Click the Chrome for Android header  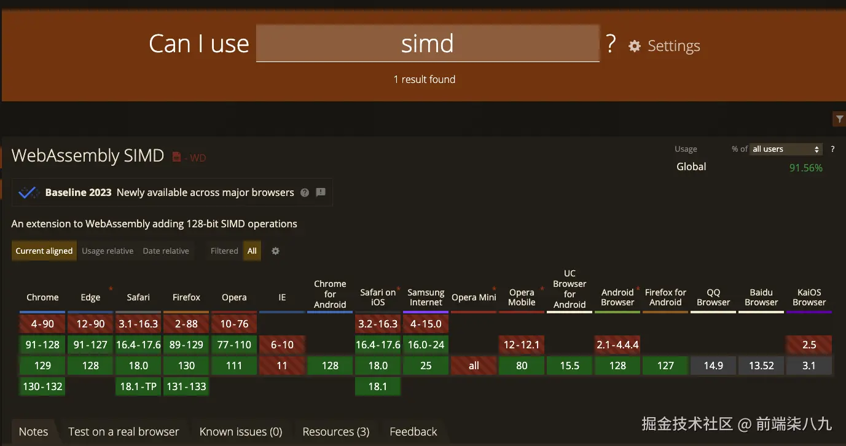[x=330, y=294]
